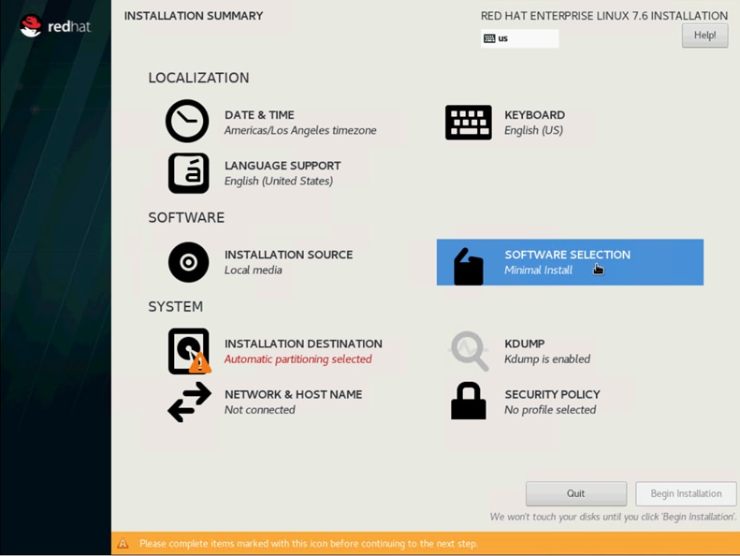Quit the installer

coord(575,493)
